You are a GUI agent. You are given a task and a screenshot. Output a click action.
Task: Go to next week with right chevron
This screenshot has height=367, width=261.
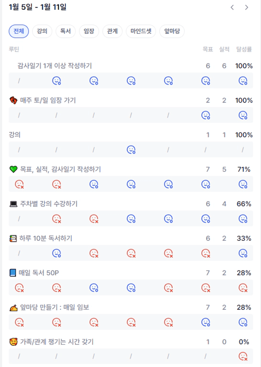point(247,7)
